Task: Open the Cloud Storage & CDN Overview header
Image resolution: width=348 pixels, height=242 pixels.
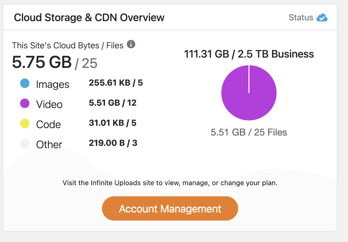Action: pos(90,17)
